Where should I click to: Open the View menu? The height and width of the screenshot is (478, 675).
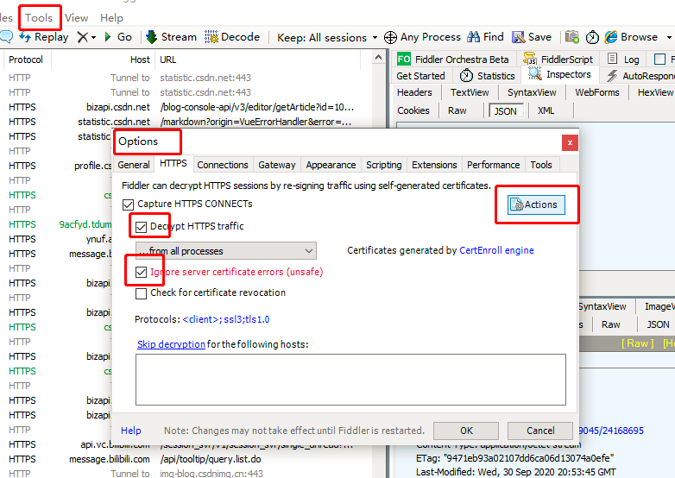(76, 17)
